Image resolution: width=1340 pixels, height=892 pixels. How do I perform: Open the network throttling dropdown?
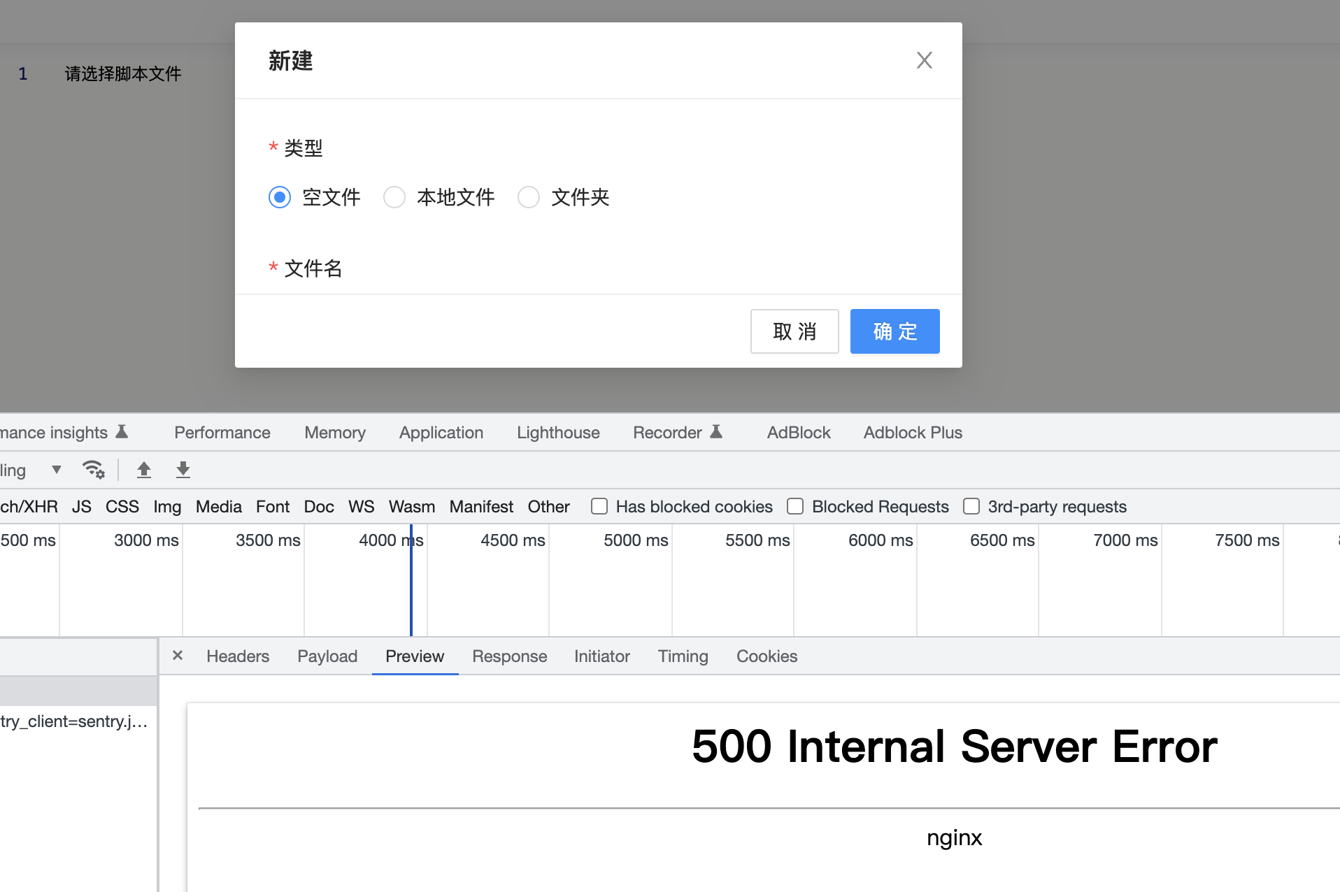pyautogui.click(x=56, y=469)
